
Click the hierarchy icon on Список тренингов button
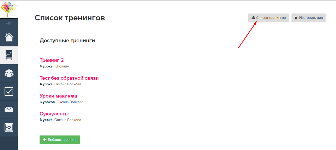[x=253, y=18]
